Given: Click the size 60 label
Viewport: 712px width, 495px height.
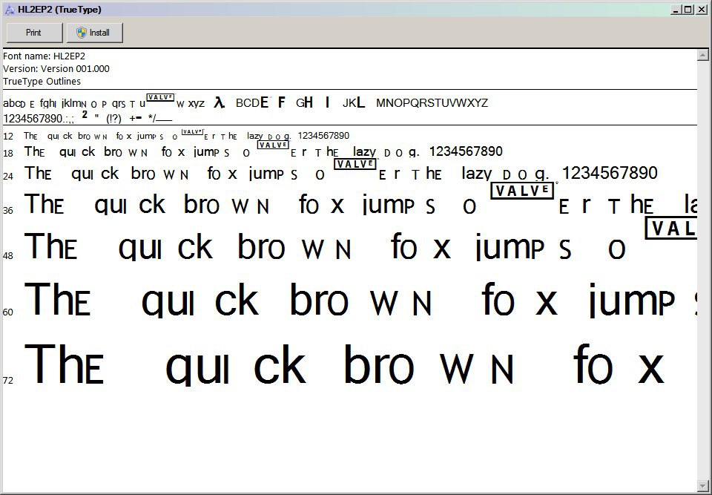Looking at the screenshot, I should [8, 312].
